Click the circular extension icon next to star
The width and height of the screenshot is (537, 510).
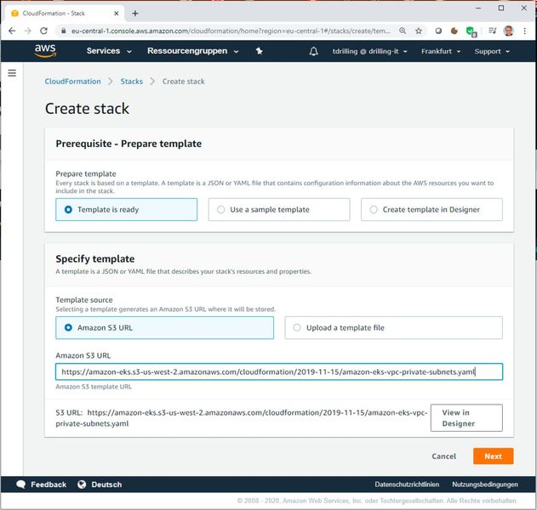[438, 31]
